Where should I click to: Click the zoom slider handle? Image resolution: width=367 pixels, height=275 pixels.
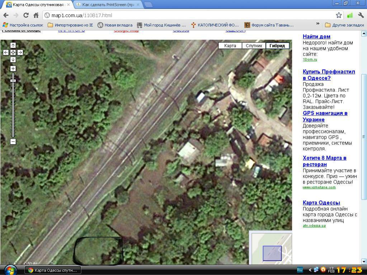(13, 81)
